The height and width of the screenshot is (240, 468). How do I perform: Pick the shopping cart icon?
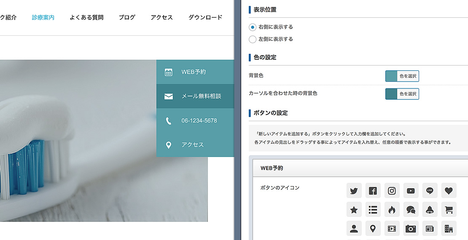[449, 210]
